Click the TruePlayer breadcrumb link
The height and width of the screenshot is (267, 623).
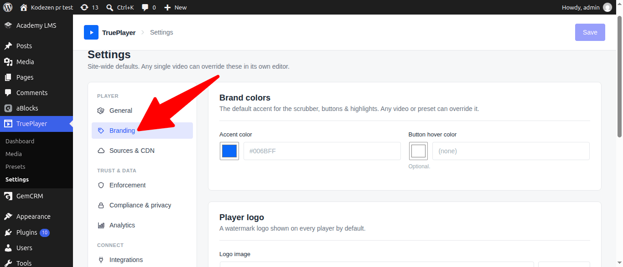pyautogui.click(x=119, y=33)
